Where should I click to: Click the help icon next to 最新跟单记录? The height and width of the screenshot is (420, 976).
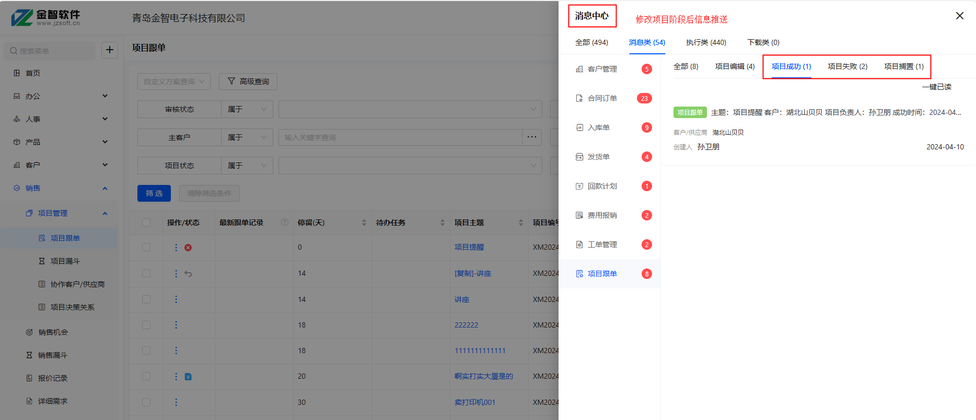pos(285,223)
